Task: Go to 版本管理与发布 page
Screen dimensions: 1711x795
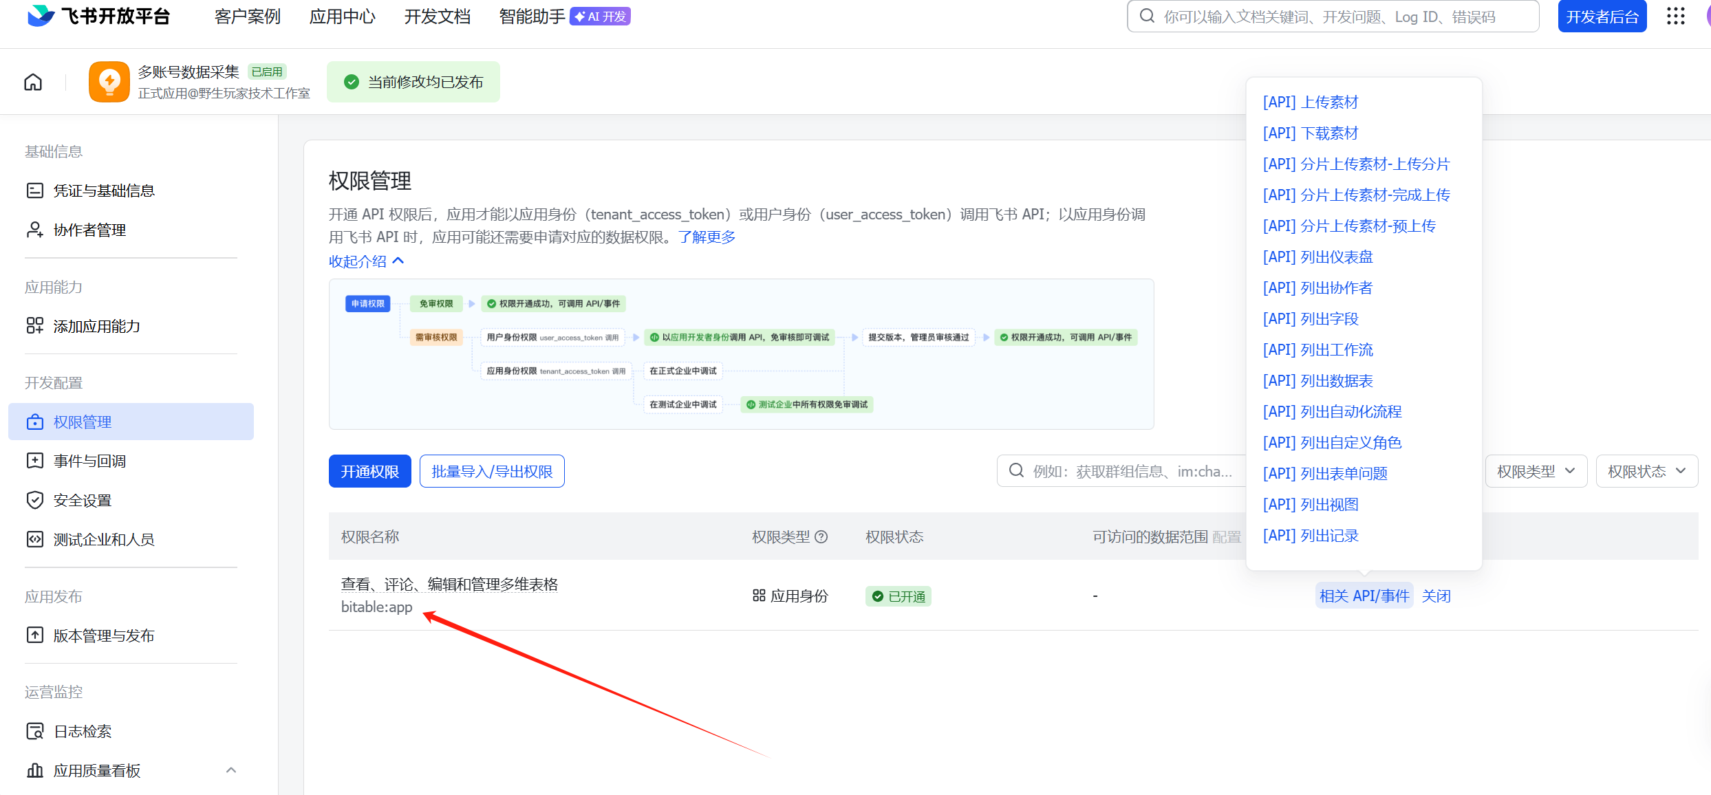Action: click(104, 635)
